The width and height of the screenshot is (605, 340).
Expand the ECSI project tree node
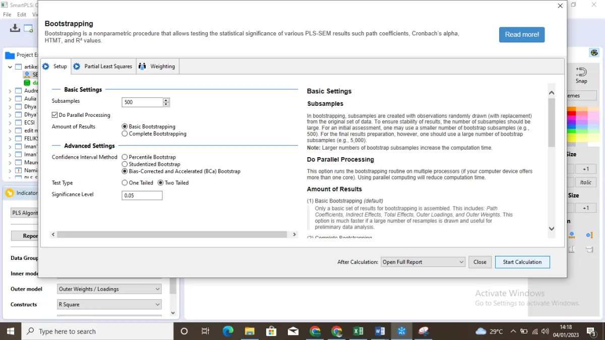point(10,122)
